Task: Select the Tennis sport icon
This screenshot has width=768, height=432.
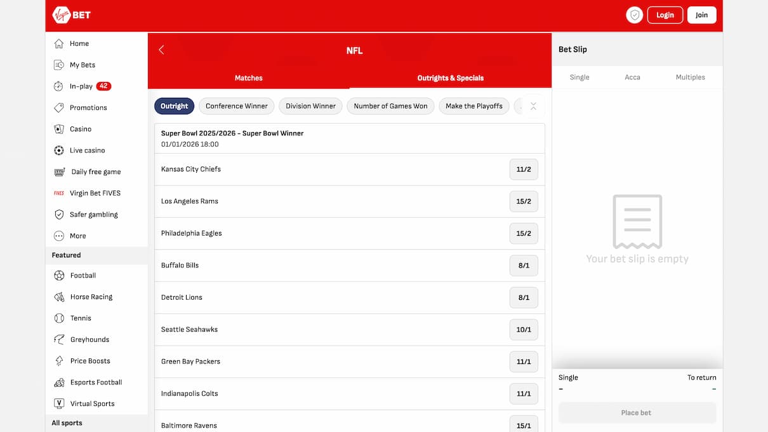Action: (81, 318)
